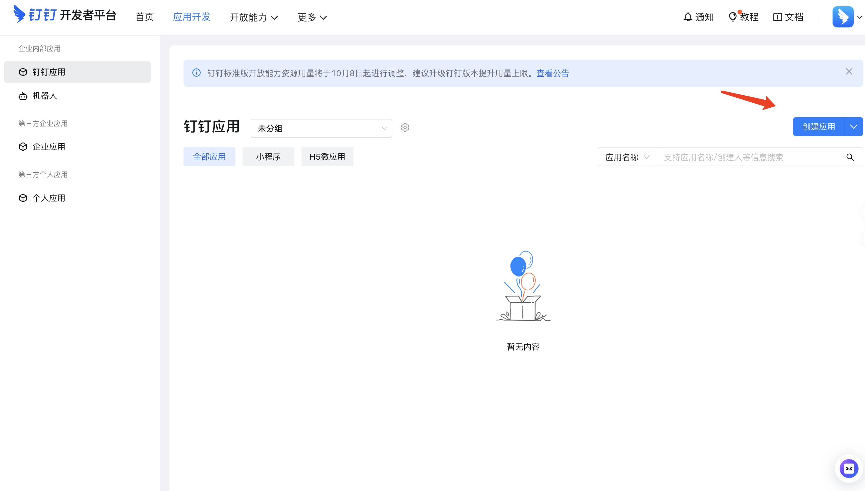The image size is (865, 491).
Task: Open the chat widget at bottom right
Action: click(x=849, y=468)
